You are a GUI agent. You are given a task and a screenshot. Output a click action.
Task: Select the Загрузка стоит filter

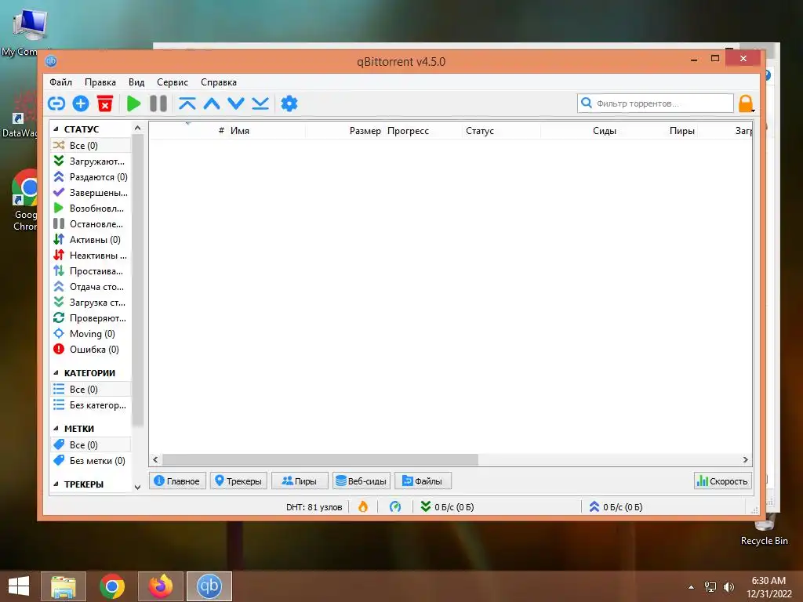(x=91, y=303)
